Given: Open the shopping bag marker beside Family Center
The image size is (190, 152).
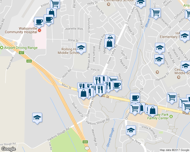Looking at the screenshot, I should point(152,111).
